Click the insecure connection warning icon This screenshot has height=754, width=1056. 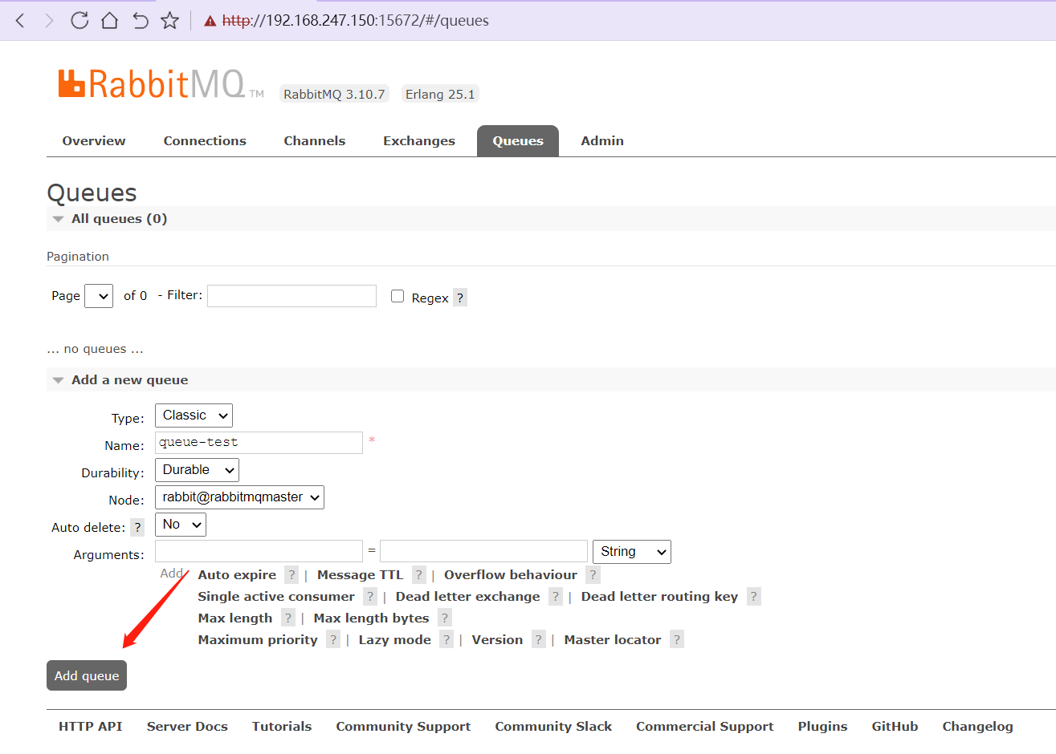[x=210, y=22]
